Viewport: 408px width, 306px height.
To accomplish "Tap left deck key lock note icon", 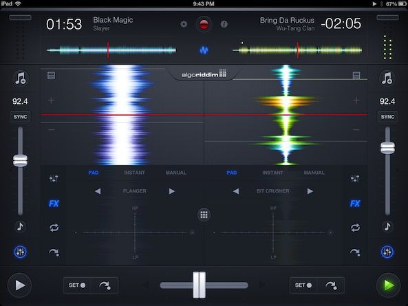I will (20, 226).
